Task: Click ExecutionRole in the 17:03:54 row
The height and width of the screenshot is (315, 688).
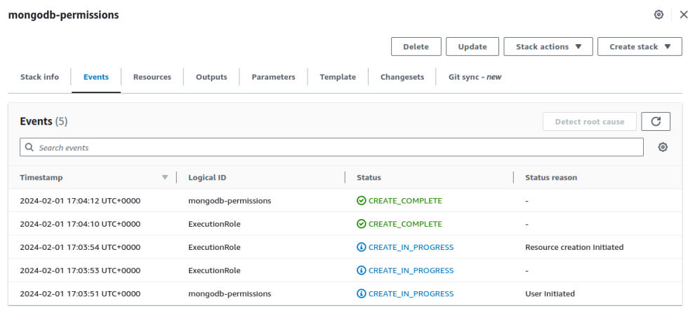Action: click(x=214, y=247)
